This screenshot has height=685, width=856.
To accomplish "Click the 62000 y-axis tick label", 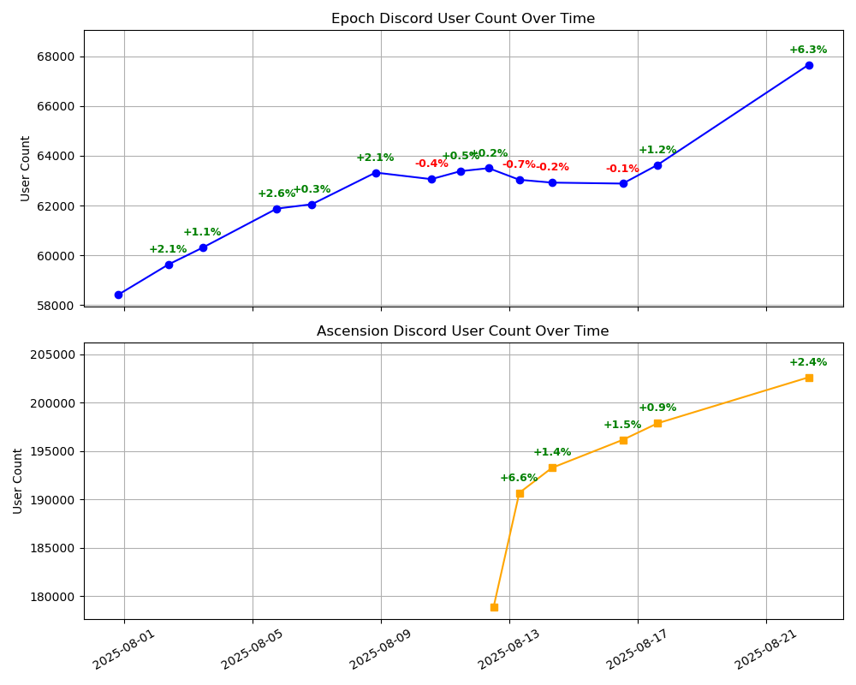I will (x=55, y=206).
